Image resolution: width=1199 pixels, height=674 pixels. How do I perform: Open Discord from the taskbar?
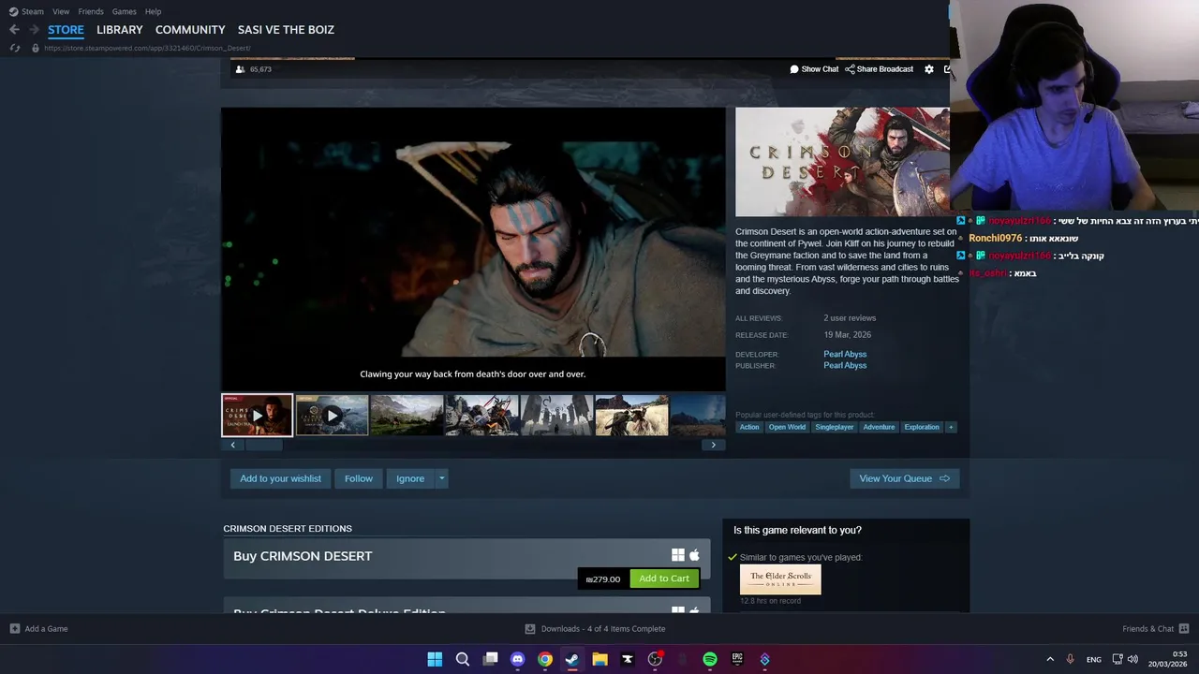pyautogui.click(x=517, y=659)
